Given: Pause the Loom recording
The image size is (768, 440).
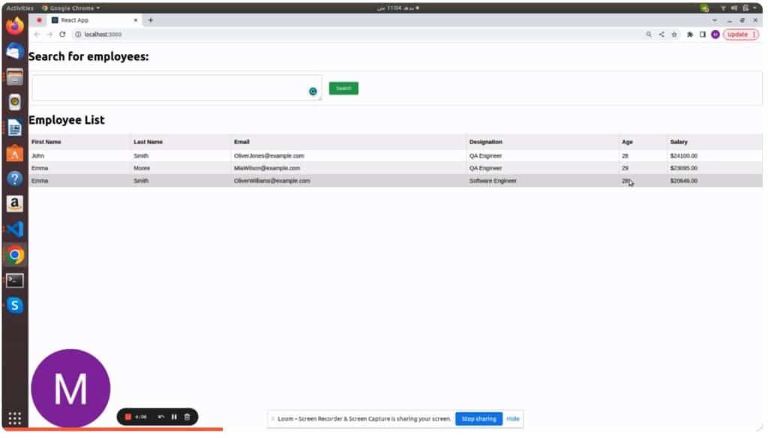Looking at the screenshot, I should pos(174,417).
